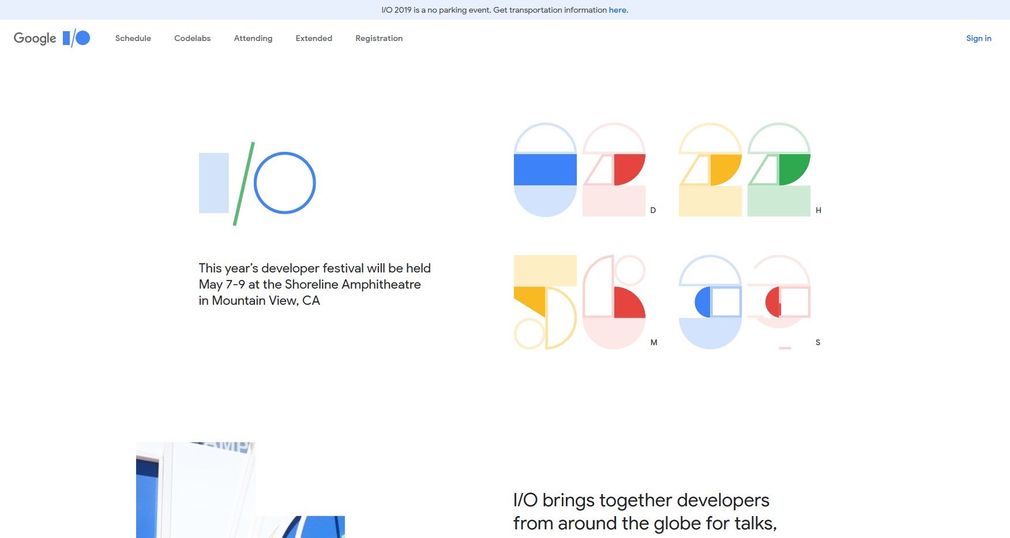This screenshot has height=538, width=1010.
Task: Click the 'H' hours label
Action: 818,210
